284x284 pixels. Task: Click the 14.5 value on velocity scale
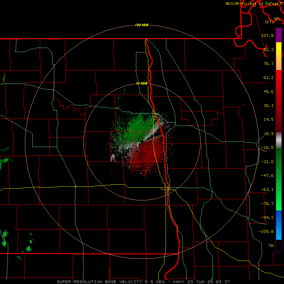269,120
